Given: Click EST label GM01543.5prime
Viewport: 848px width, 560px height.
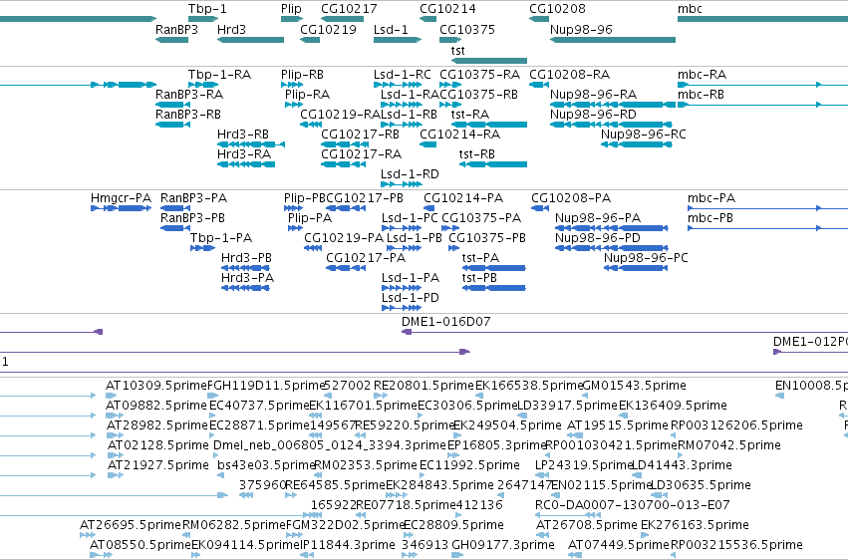Looking at the screenshot, I should pyautogui.click(x=635, y=386).
